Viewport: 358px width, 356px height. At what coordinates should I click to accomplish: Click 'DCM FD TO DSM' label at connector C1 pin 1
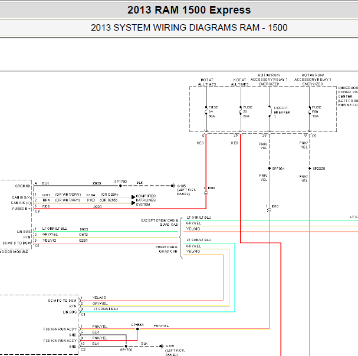[x=62, y=301]
